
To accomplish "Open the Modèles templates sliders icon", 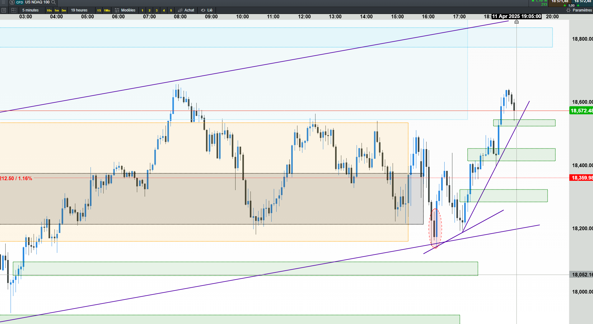I will (117, 10).
